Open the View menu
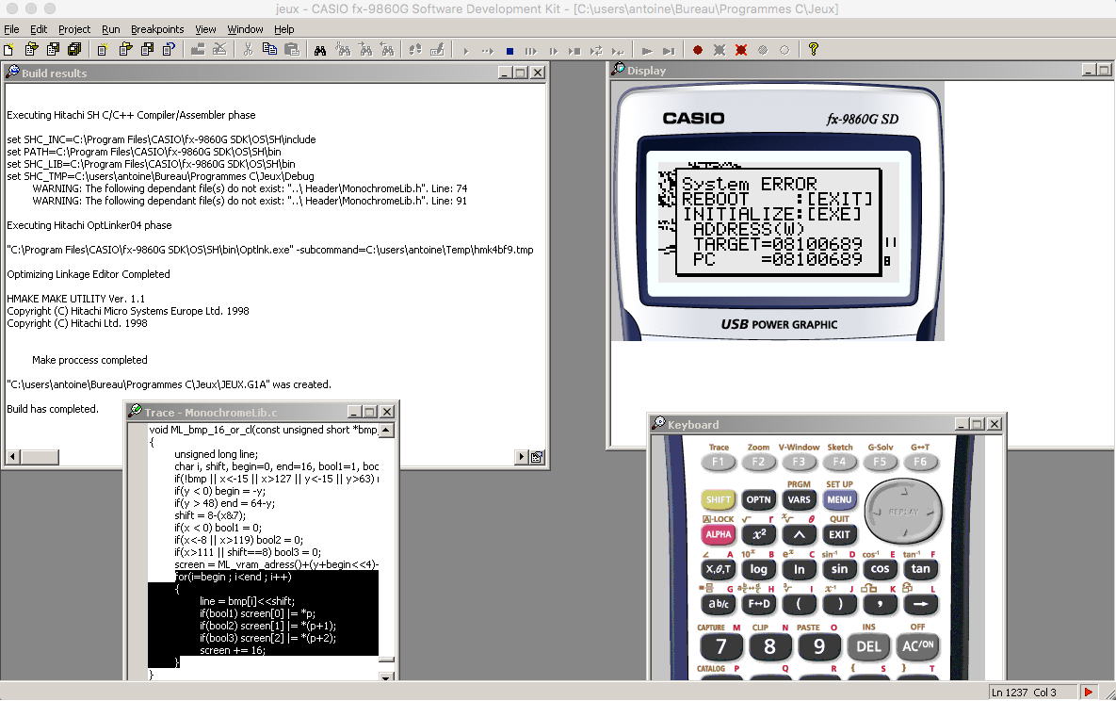 (205, 29)
